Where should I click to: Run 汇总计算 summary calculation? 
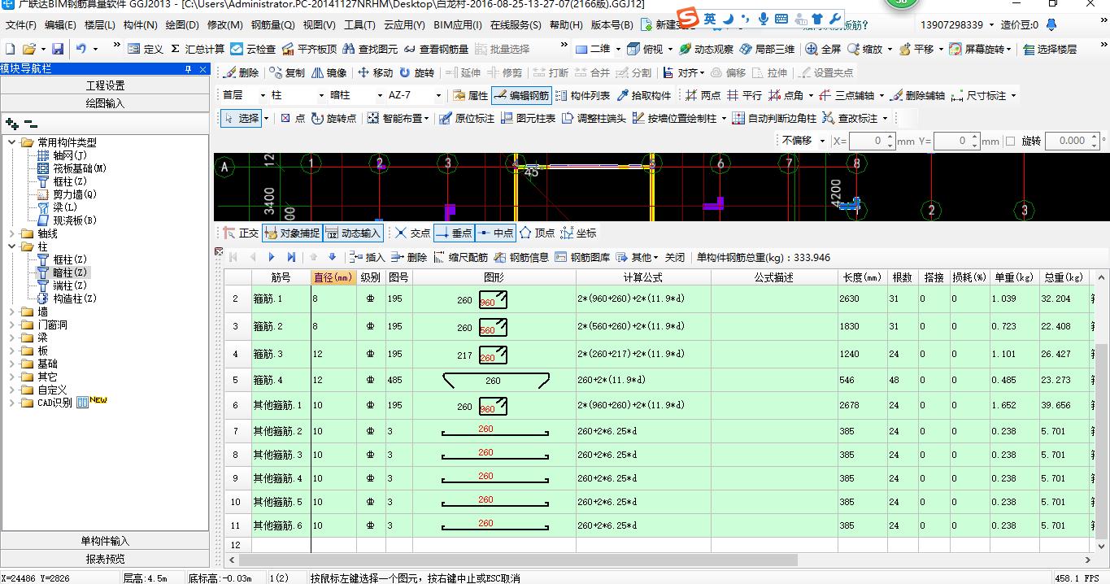pos(198,49)
